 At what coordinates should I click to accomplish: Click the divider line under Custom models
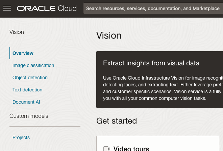tap(45, 126)
